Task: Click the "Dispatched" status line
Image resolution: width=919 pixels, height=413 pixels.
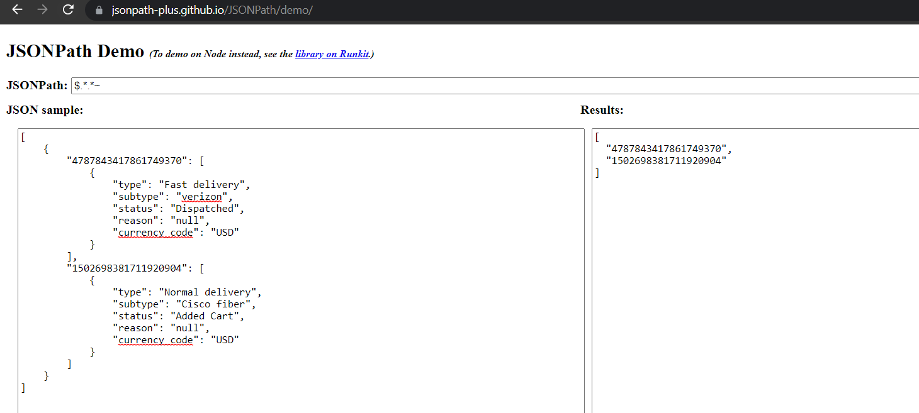Action: coord(179,209)
